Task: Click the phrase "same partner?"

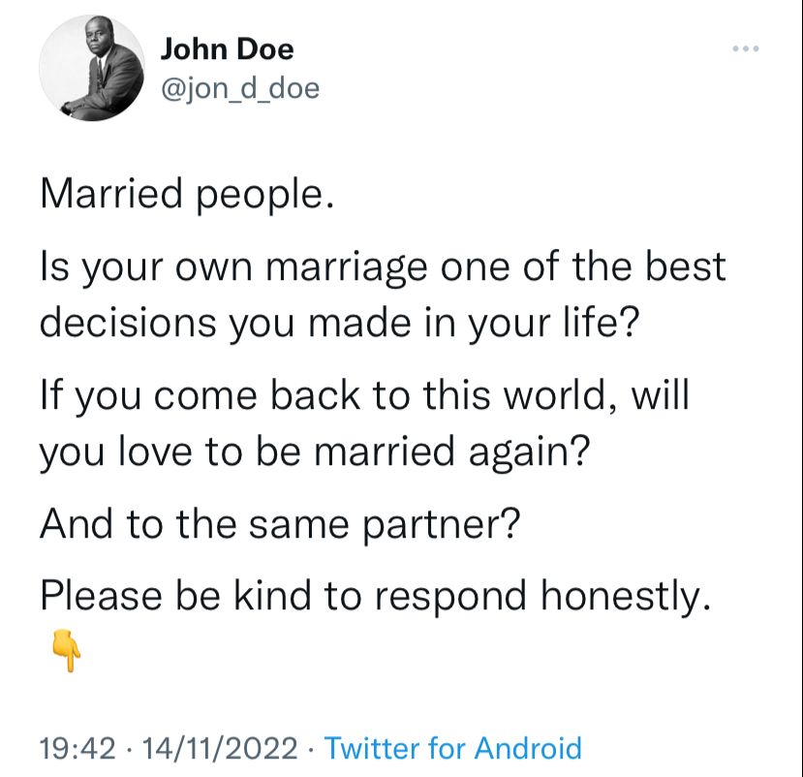Action: [385, 525]
